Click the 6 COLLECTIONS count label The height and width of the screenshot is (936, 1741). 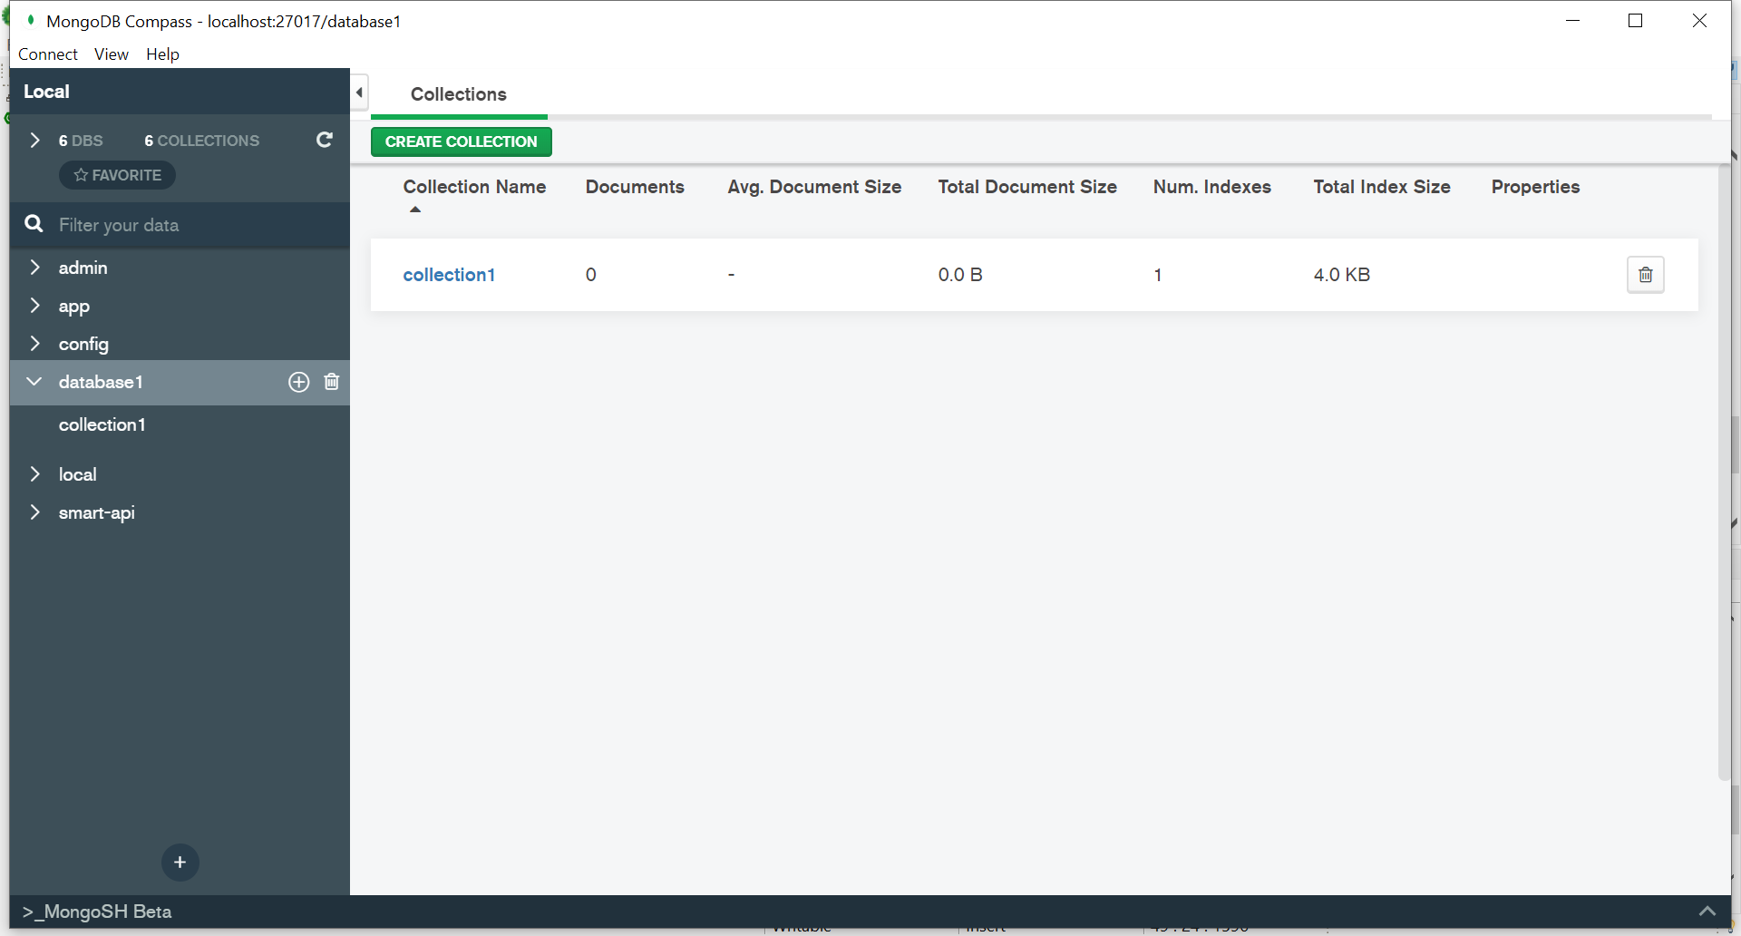201,141
